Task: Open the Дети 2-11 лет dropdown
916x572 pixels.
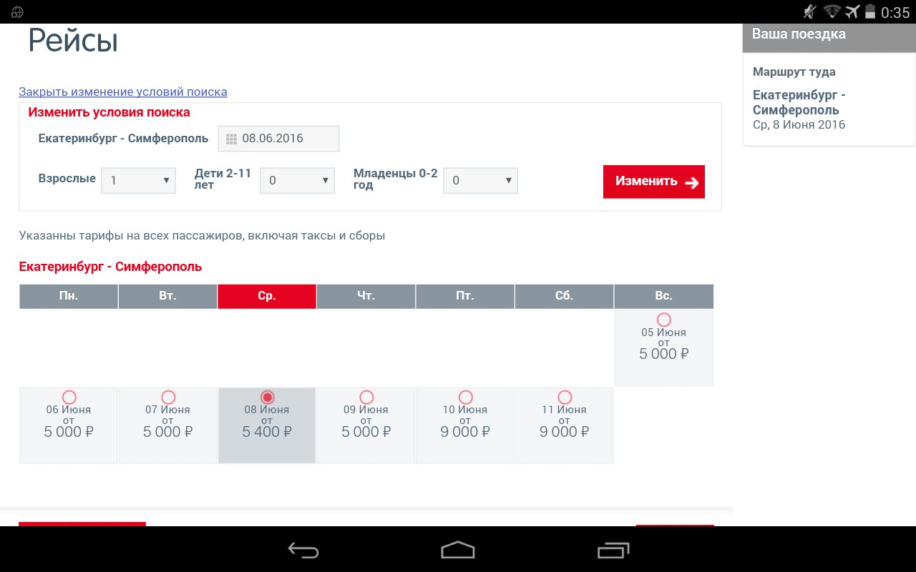Action: click(x=297, y=180)
